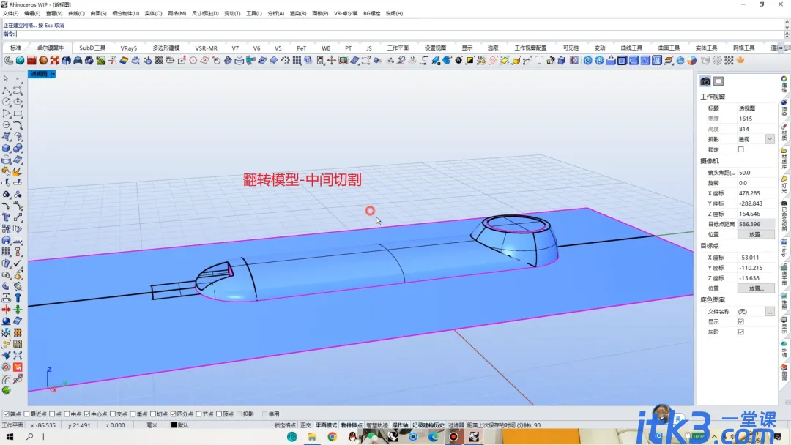The width and height of the screenshot is (791, 445).
Task: Open the 实体(O) solid menu
Action: click(153, 14)
